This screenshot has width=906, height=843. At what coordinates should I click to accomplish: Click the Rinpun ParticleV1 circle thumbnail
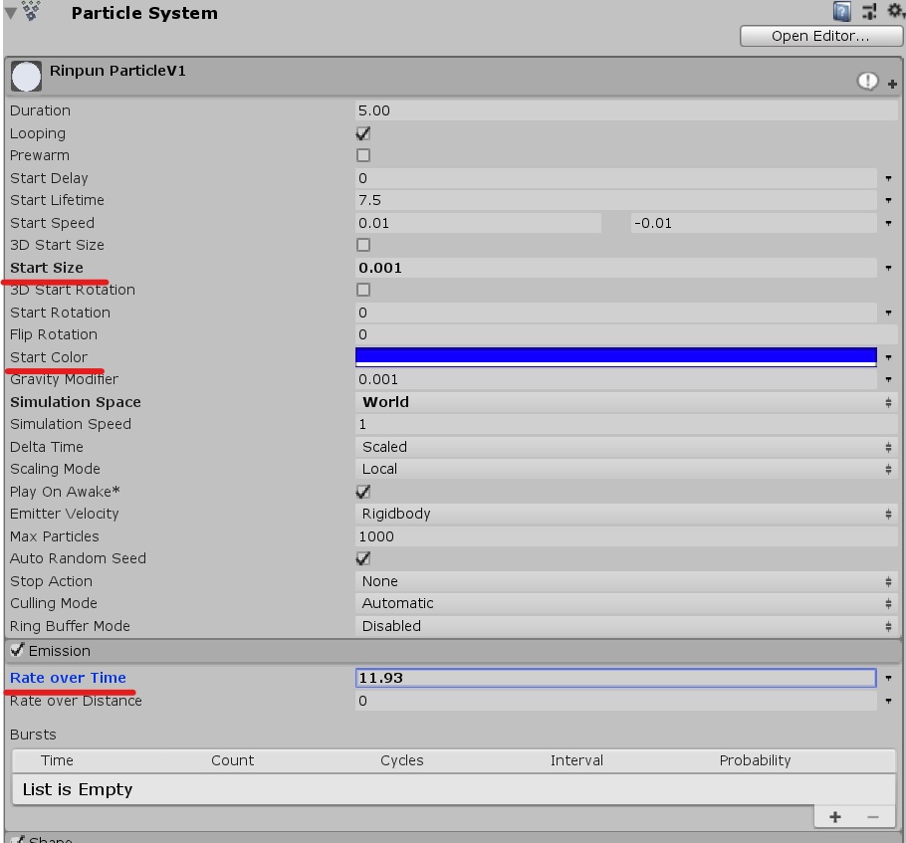pos(26,77)
